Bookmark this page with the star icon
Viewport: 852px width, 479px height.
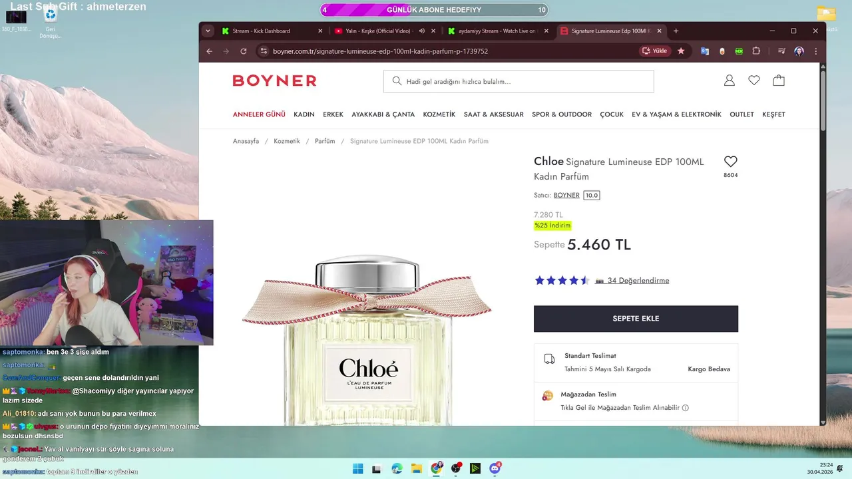681,51
